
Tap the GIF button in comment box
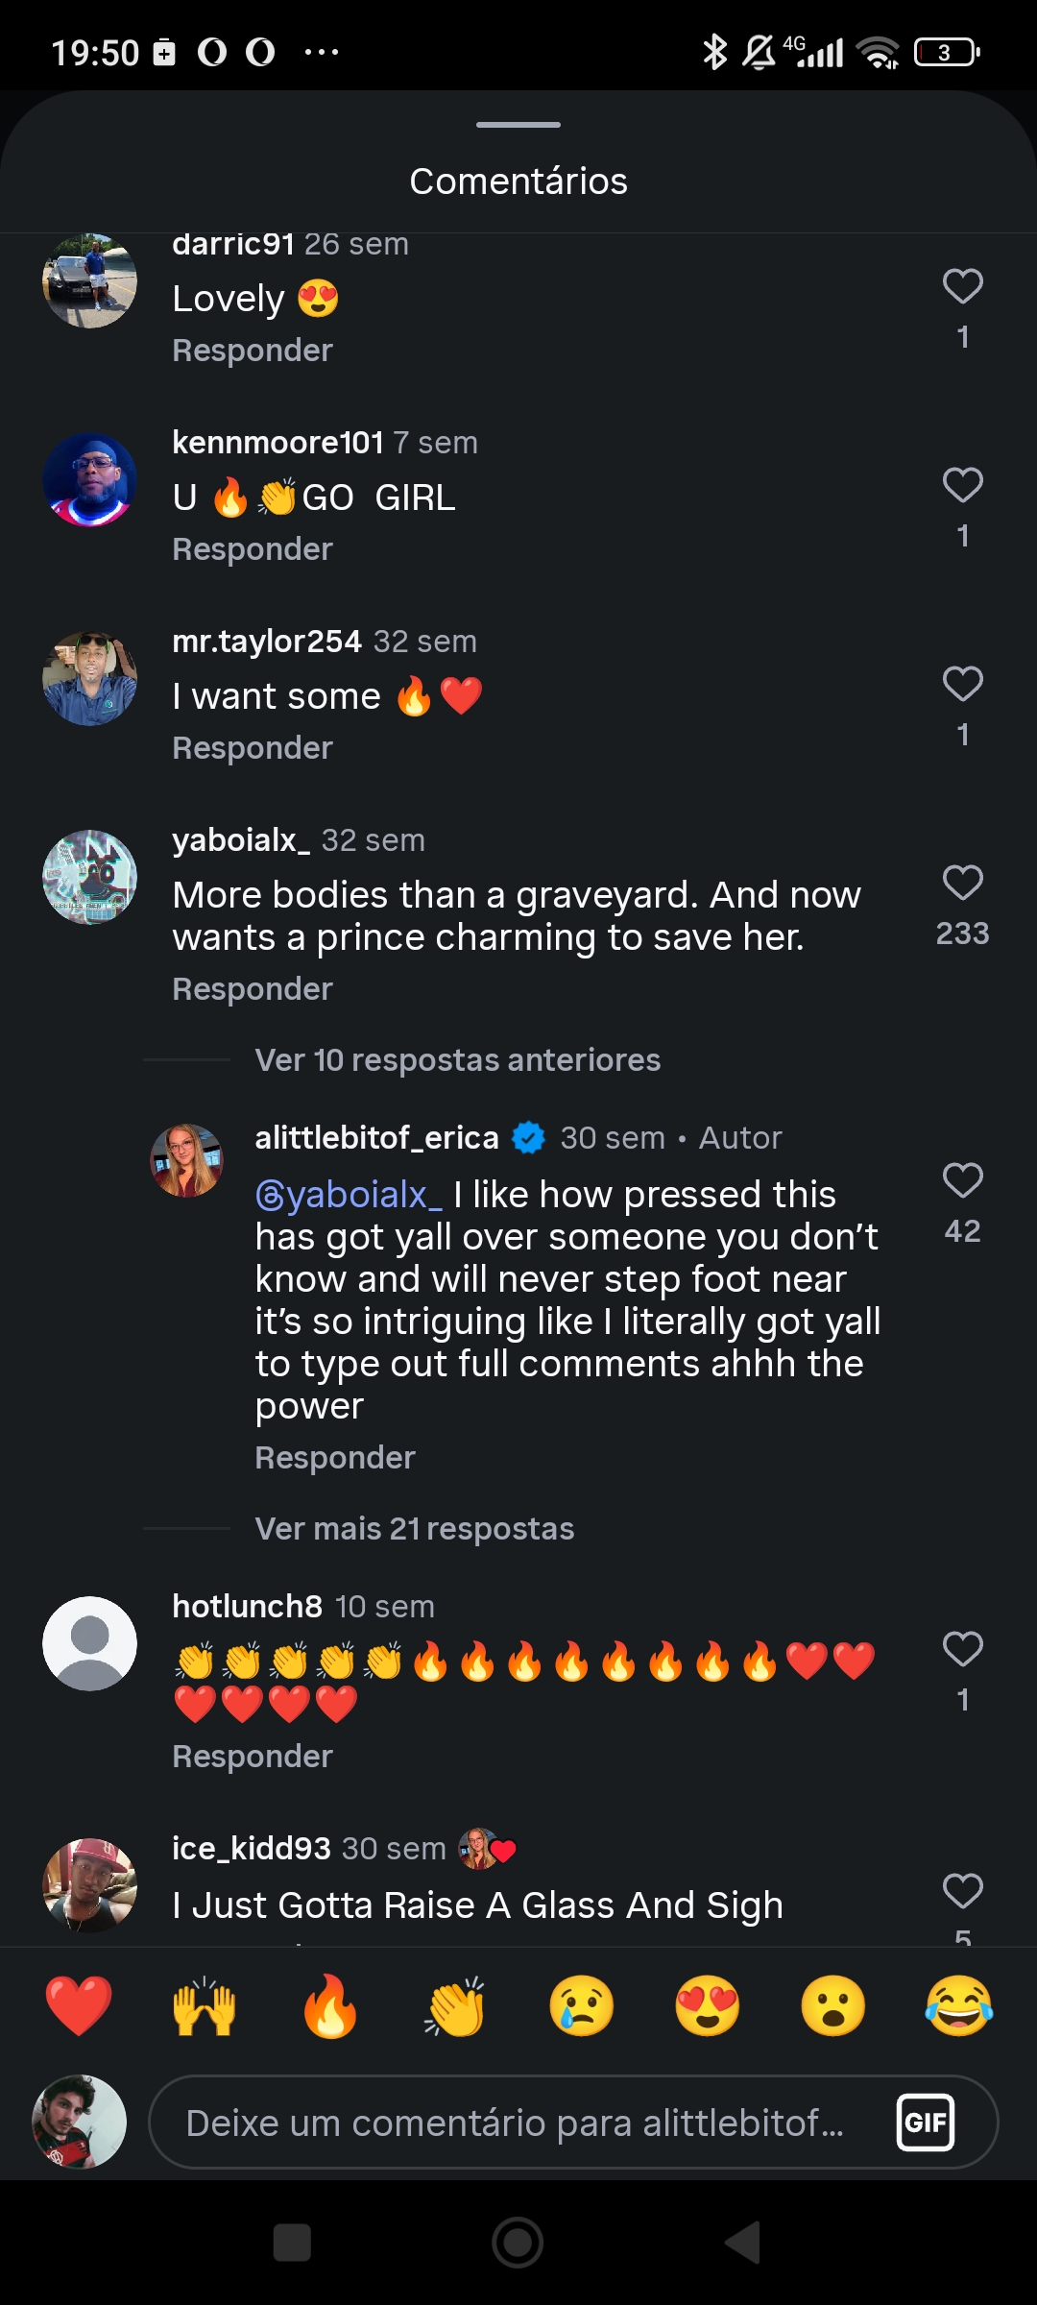pyautogui.click(x=926, y=2123)
